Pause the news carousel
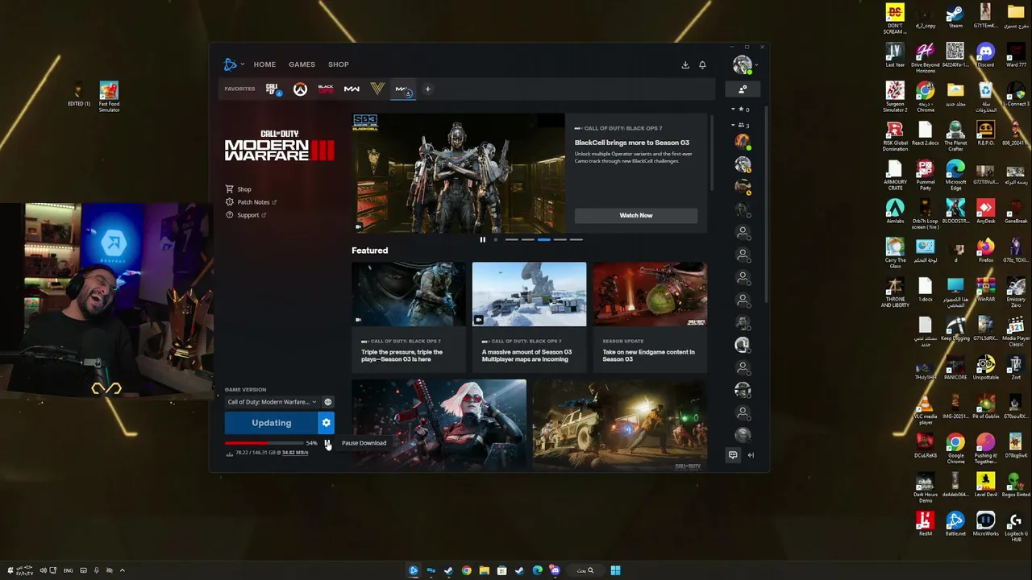 click(482, 239)
